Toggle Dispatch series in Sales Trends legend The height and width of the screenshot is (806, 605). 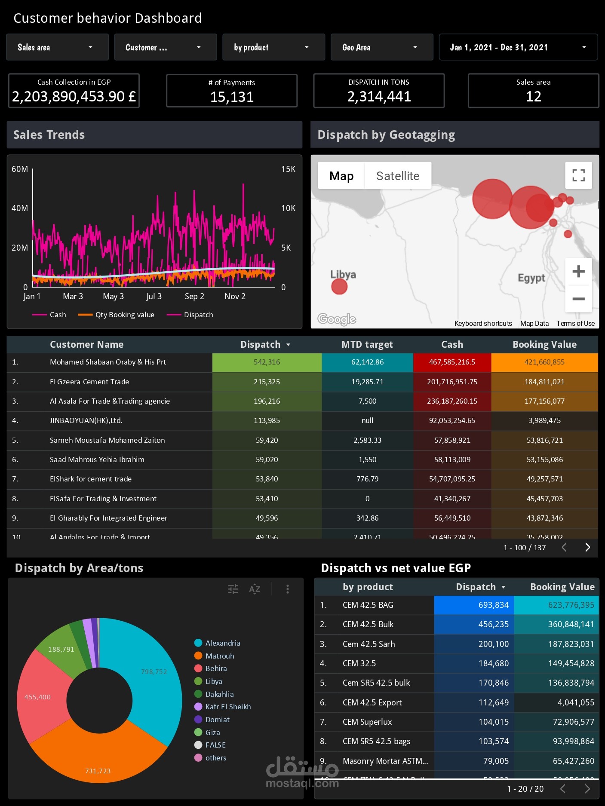coord(190,315)
